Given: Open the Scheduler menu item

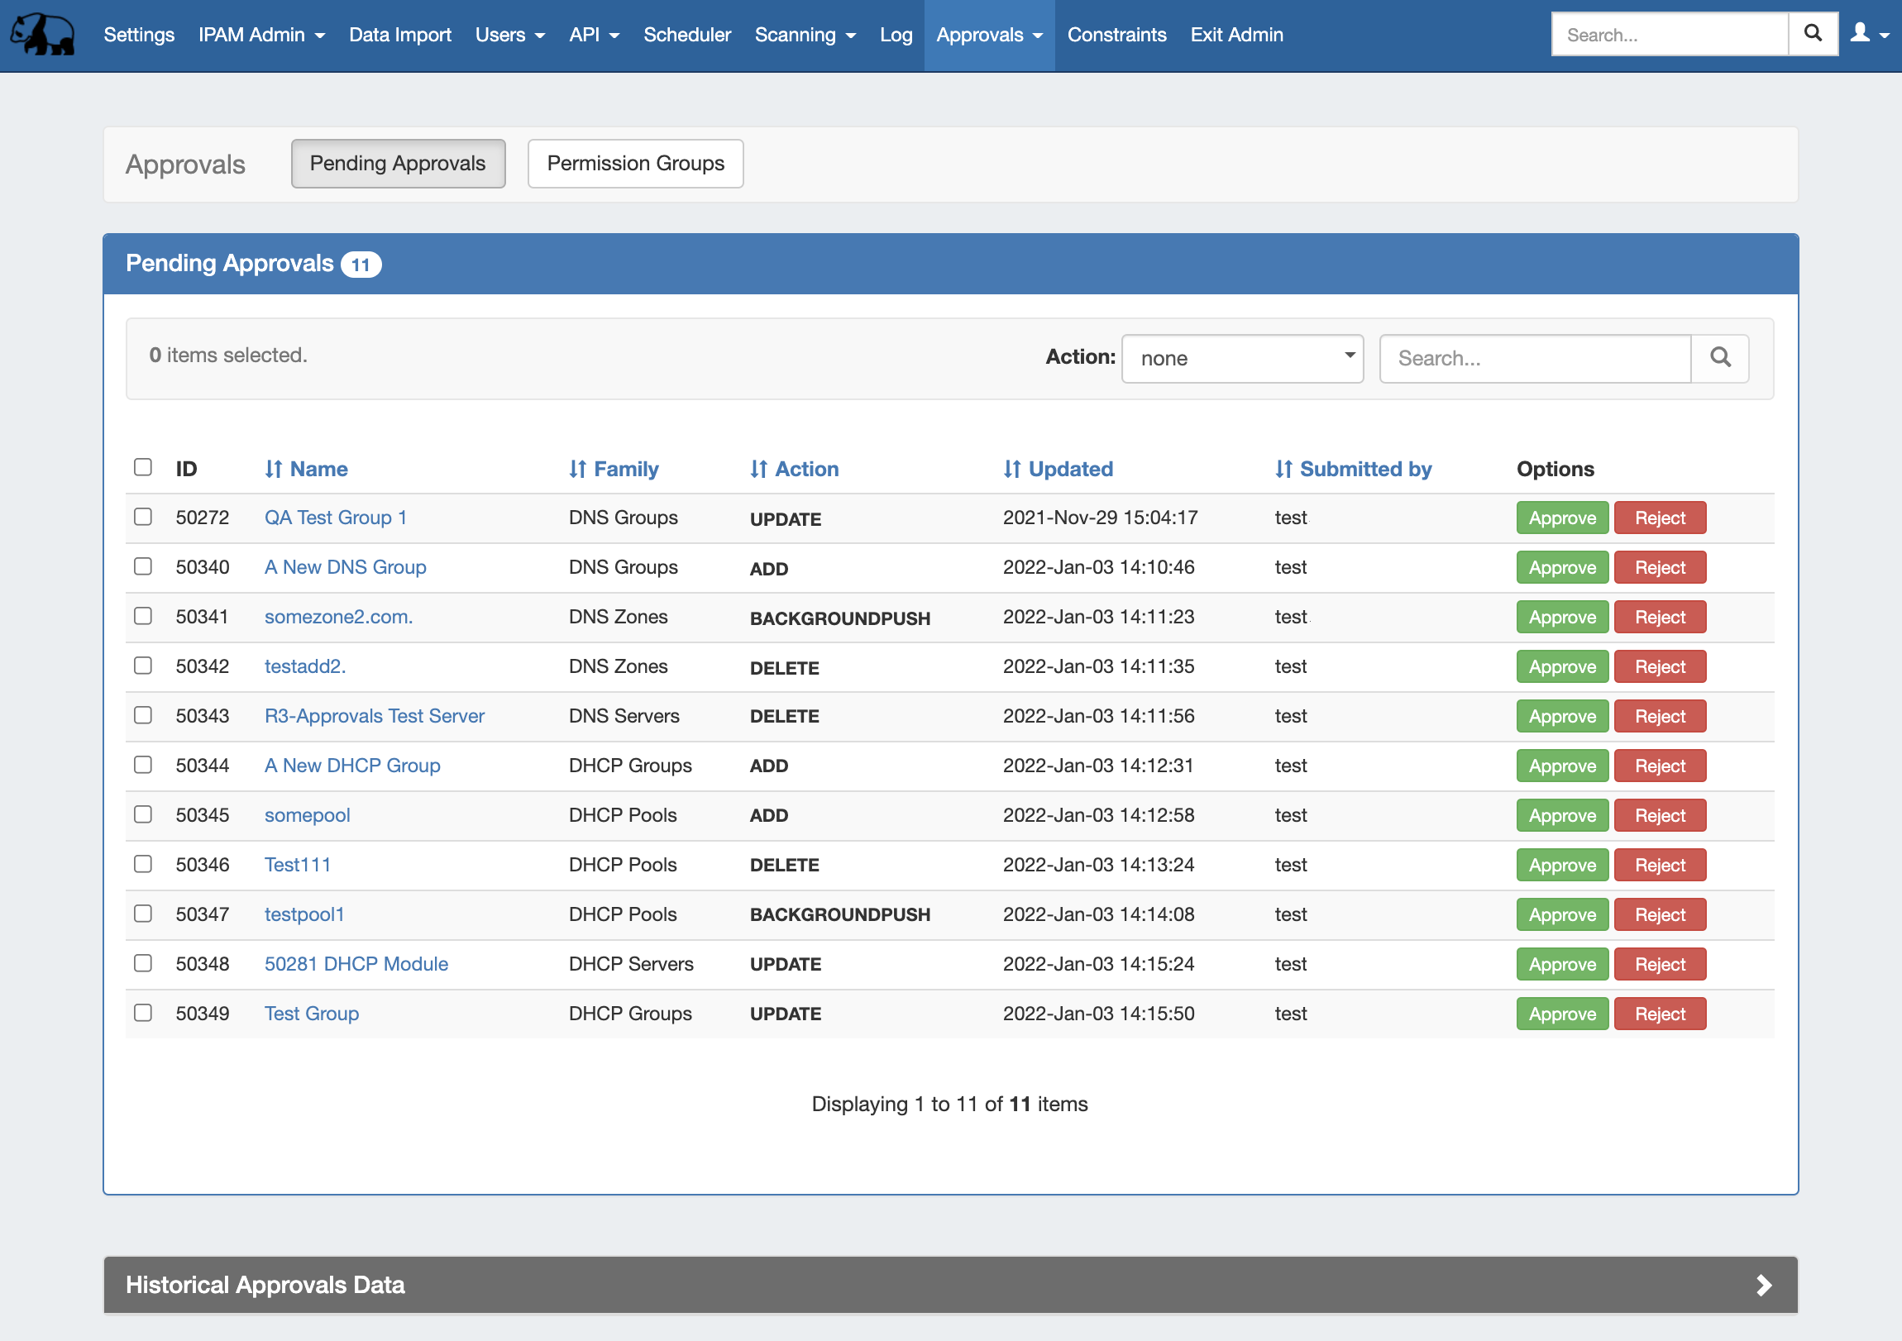Looking at the screenshot, I should click(686, 35).
